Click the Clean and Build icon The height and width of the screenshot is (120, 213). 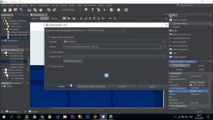click(99, 10)
